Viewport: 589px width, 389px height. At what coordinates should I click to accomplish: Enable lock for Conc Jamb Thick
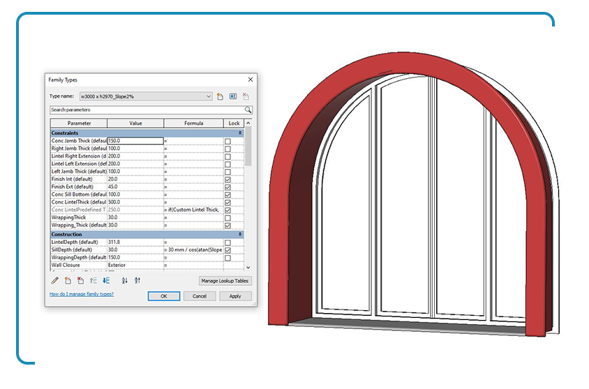tap(228, 141)
